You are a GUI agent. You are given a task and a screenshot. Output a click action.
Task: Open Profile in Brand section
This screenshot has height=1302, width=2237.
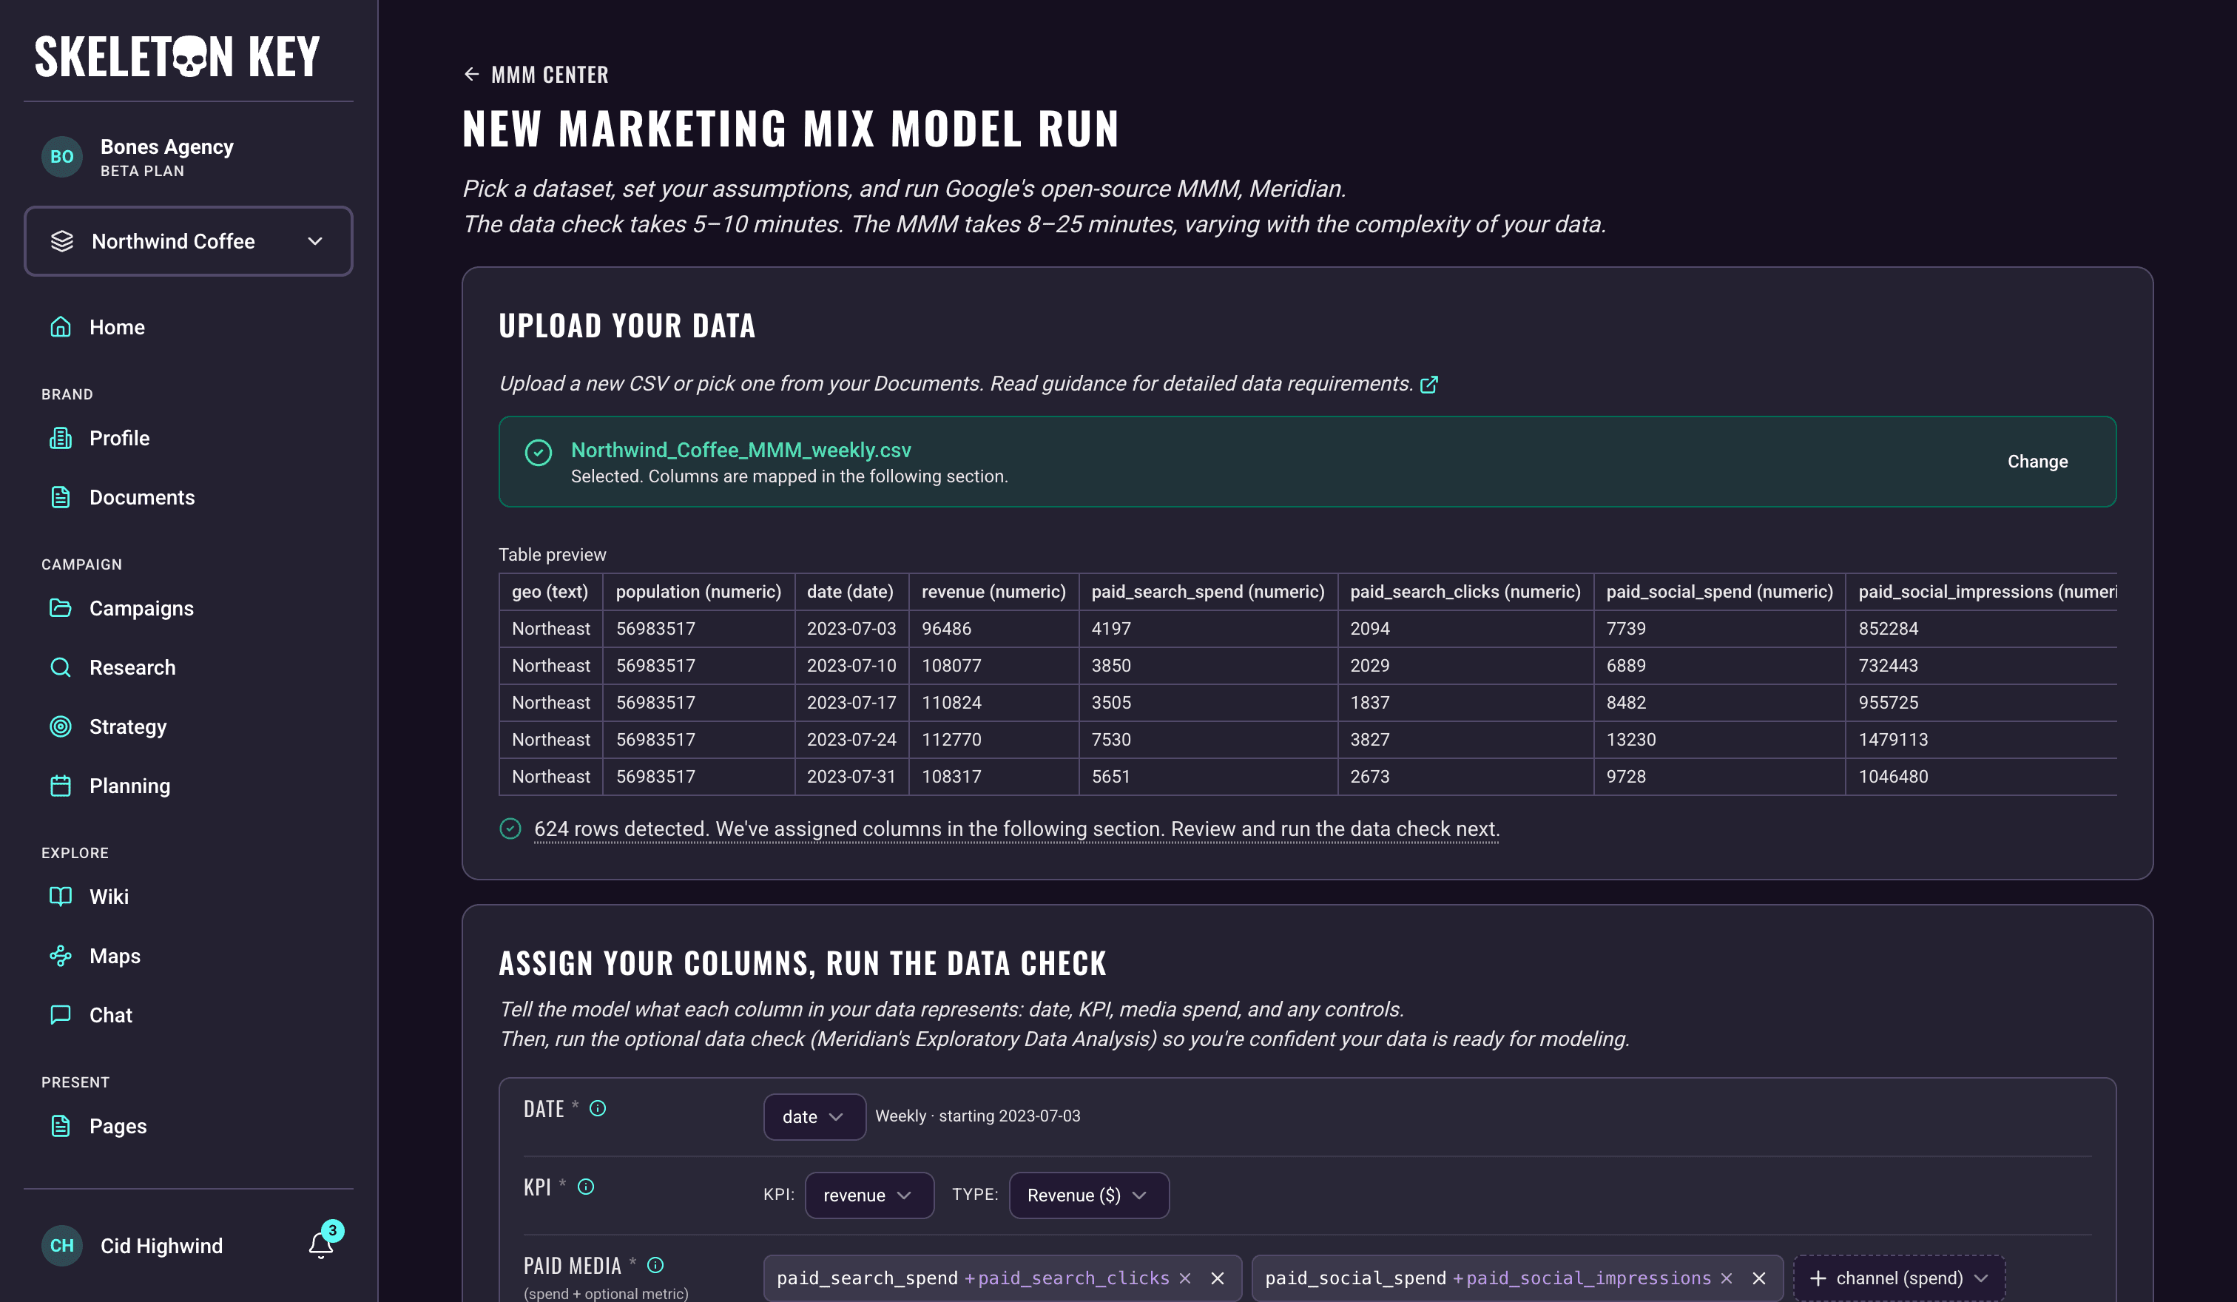coord(119,437)
